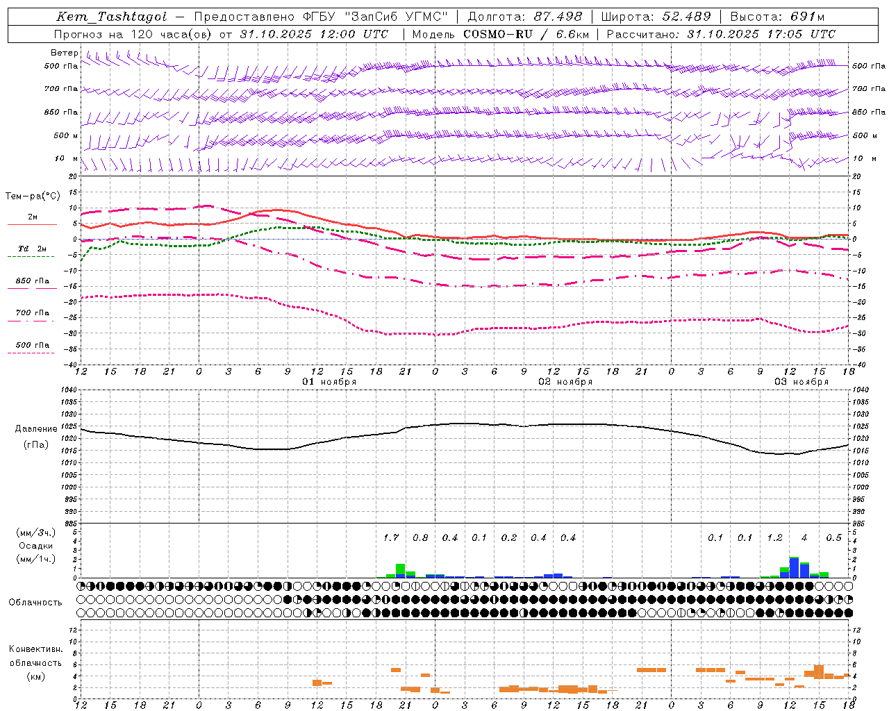This screenshot has height=711, width=889.
Task: Click the 0.2 precipitation total
Action: 509,537
